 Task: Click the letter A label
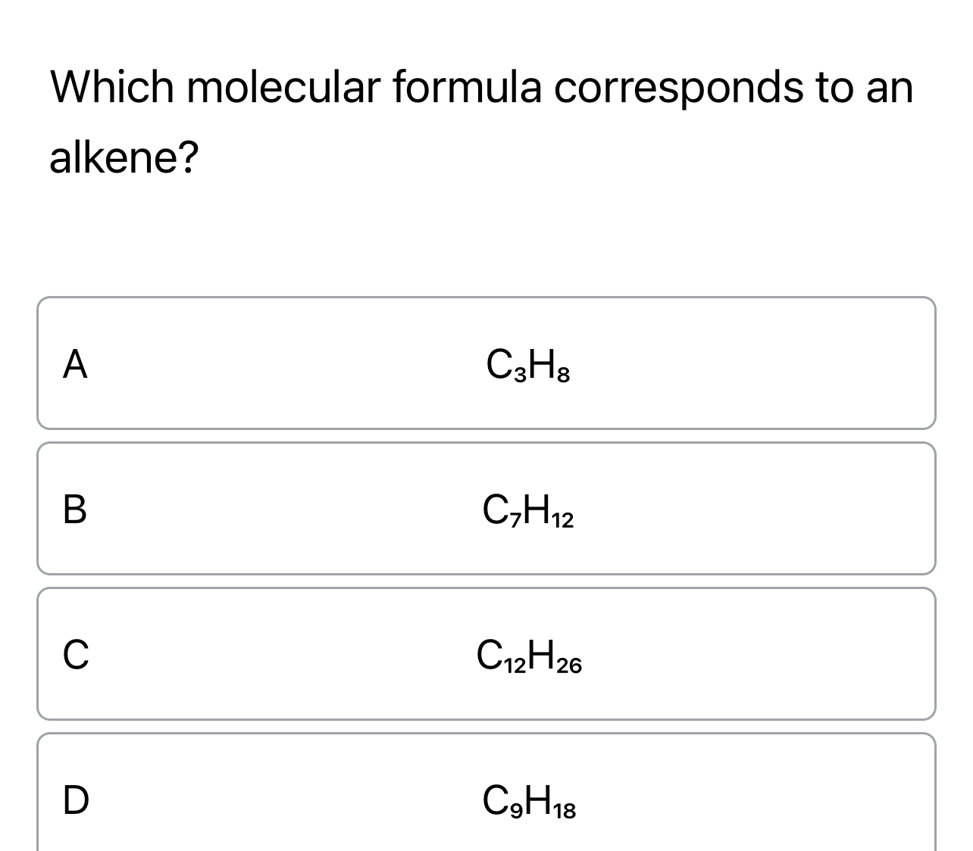(x=76, y=365)
